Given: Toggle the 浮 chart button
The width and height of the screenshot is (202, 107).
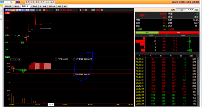Looking at the screenshot, I should click(x=22, y=10).
